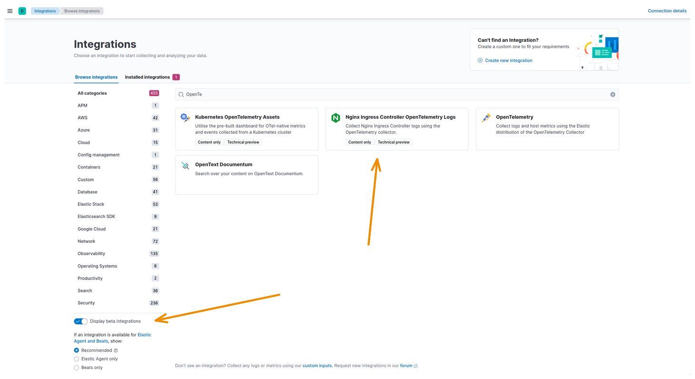Open the custom inputs link

[x=317, y=366]
